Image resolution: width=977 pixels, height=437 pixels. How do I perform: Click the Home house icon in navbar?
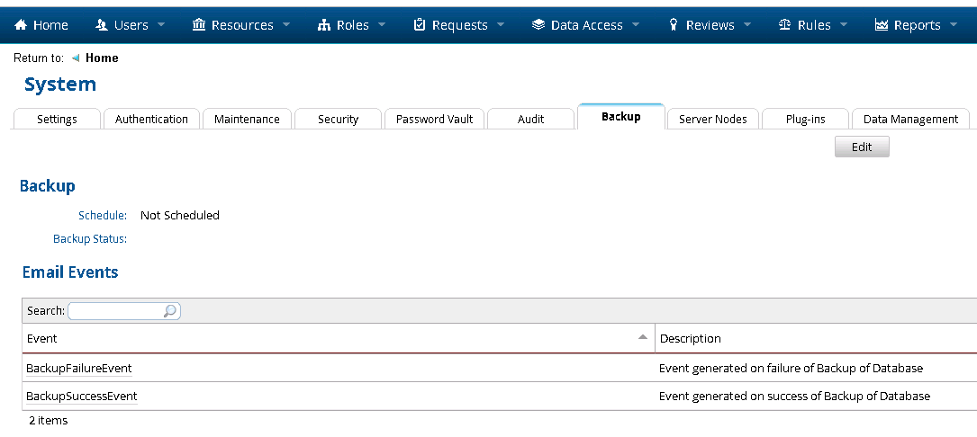pos(21,25)
